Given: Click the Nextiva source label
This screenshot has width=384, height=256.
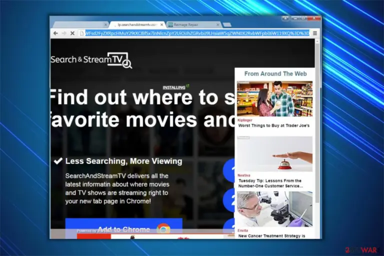Looking at the screenshot, I should coord(243,175).
